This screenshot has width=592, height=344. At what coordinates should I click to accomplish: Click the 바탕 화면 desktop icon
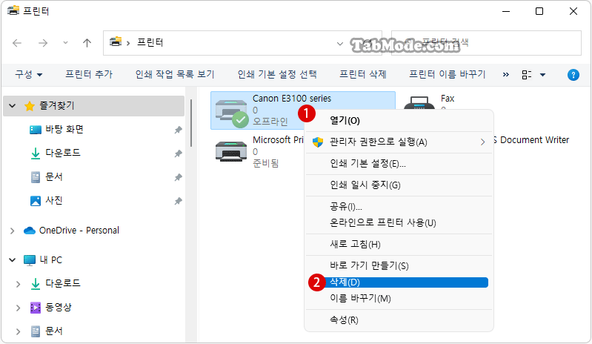coord(36,130)
